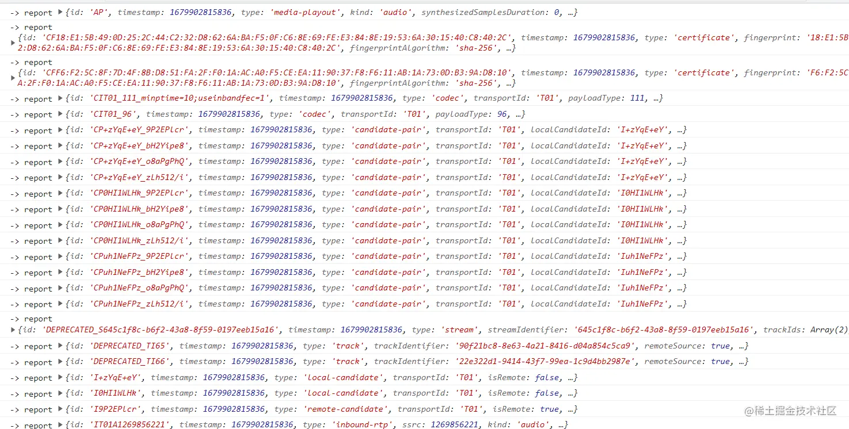
Task: Click 'isRemote: false' in I+zYqE+eY row
Action: (523, 378)
